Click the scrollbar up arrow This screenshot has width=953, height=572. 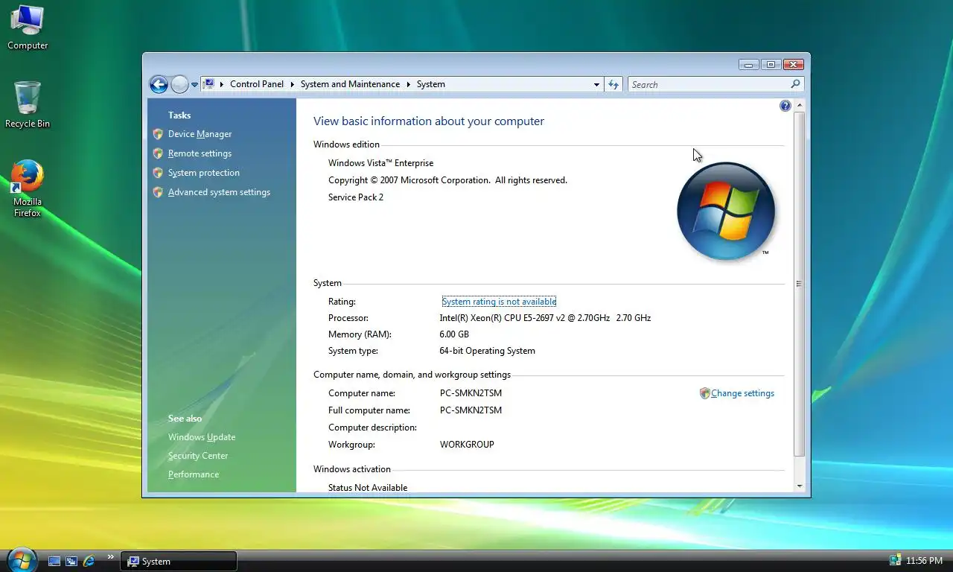(x=800, y=106)
